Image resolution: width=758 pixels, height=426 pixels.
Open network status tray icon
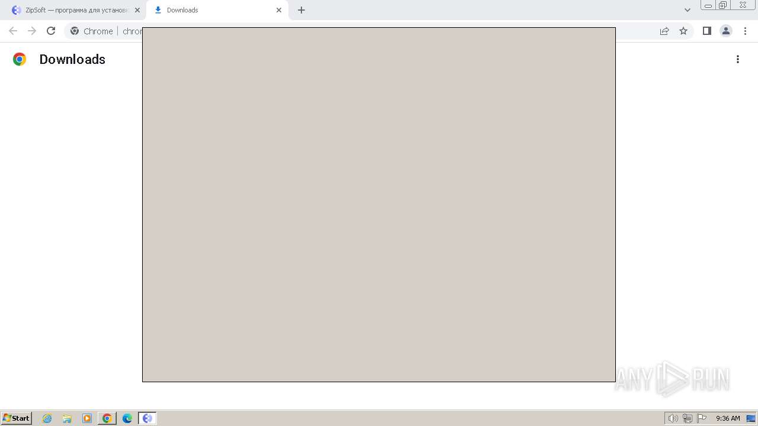688,418
